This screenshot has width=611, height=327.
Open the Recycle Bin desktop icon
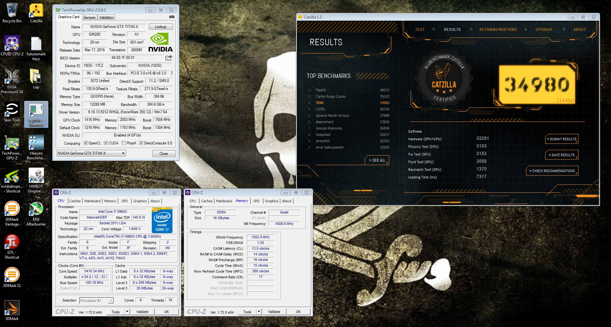12,13
